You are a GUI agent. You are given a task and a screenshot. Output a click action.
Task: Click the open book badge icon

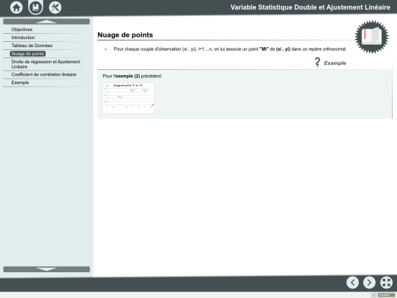[372, 37]
